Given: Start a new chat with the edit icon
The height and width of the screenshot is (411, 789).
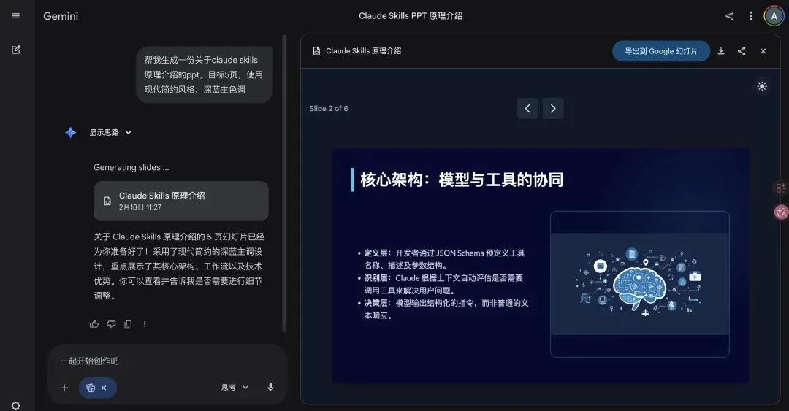Looking at the screenshot, I should pyautogui.click(x=16, y=50).
